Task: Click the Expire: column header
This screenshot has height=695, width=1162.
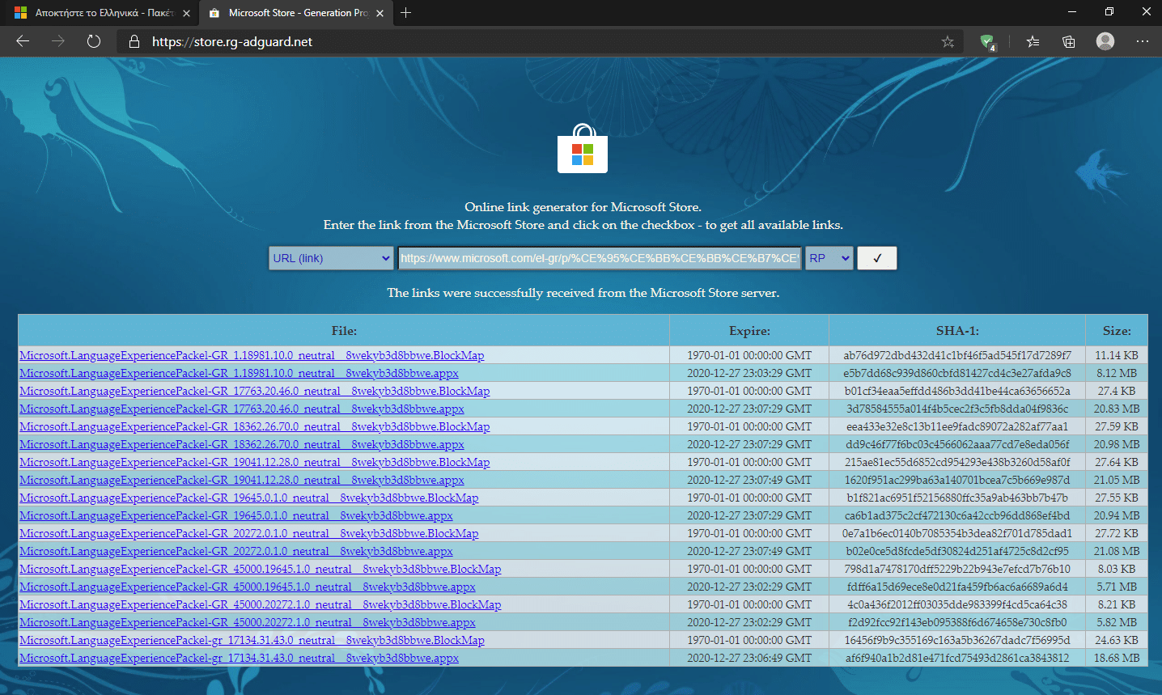Action: click(x=749, y=331)
